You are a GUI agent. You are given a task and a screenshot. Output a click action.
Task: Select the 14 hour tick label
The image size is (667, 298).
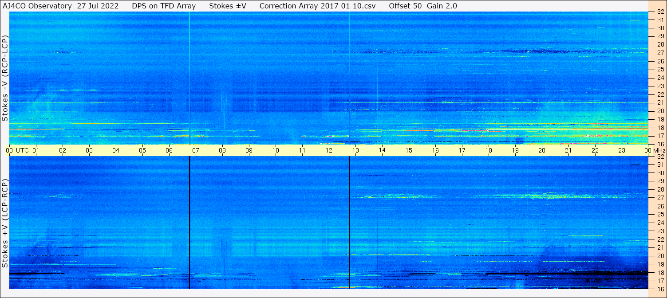382,150
